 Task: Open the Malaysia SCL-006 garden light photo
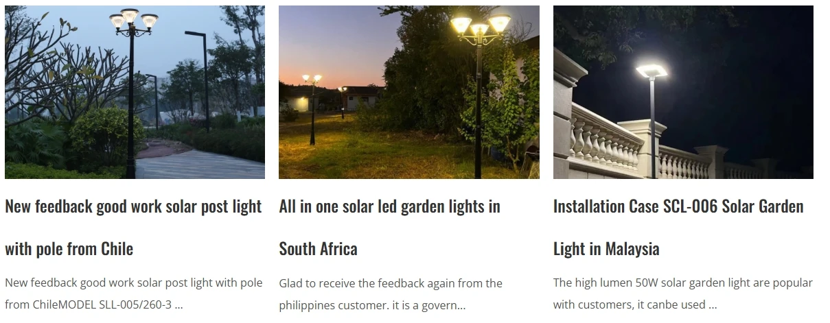[x=683, y=92]
